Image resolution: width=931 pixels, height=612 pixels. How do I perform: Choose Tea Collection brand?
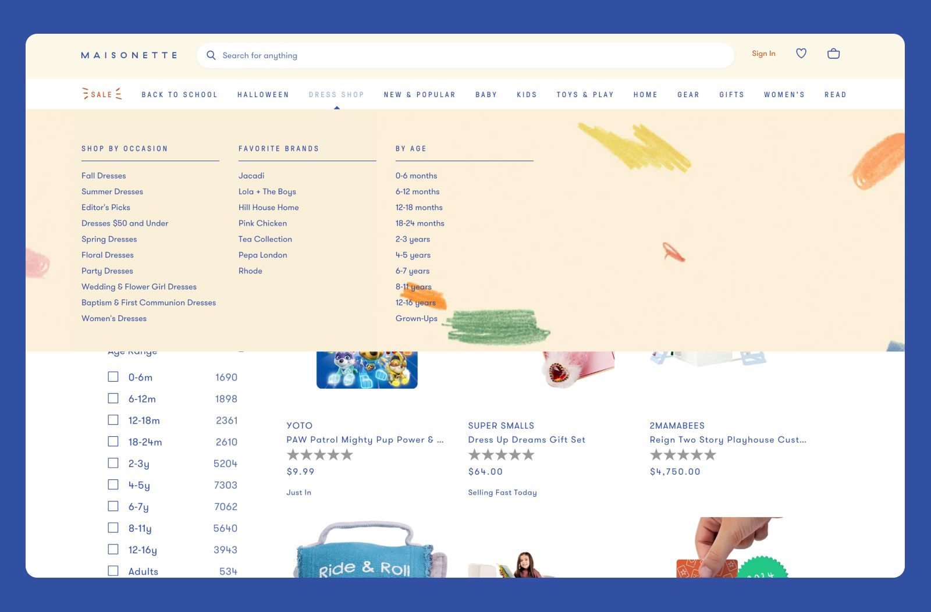[265, 239]
